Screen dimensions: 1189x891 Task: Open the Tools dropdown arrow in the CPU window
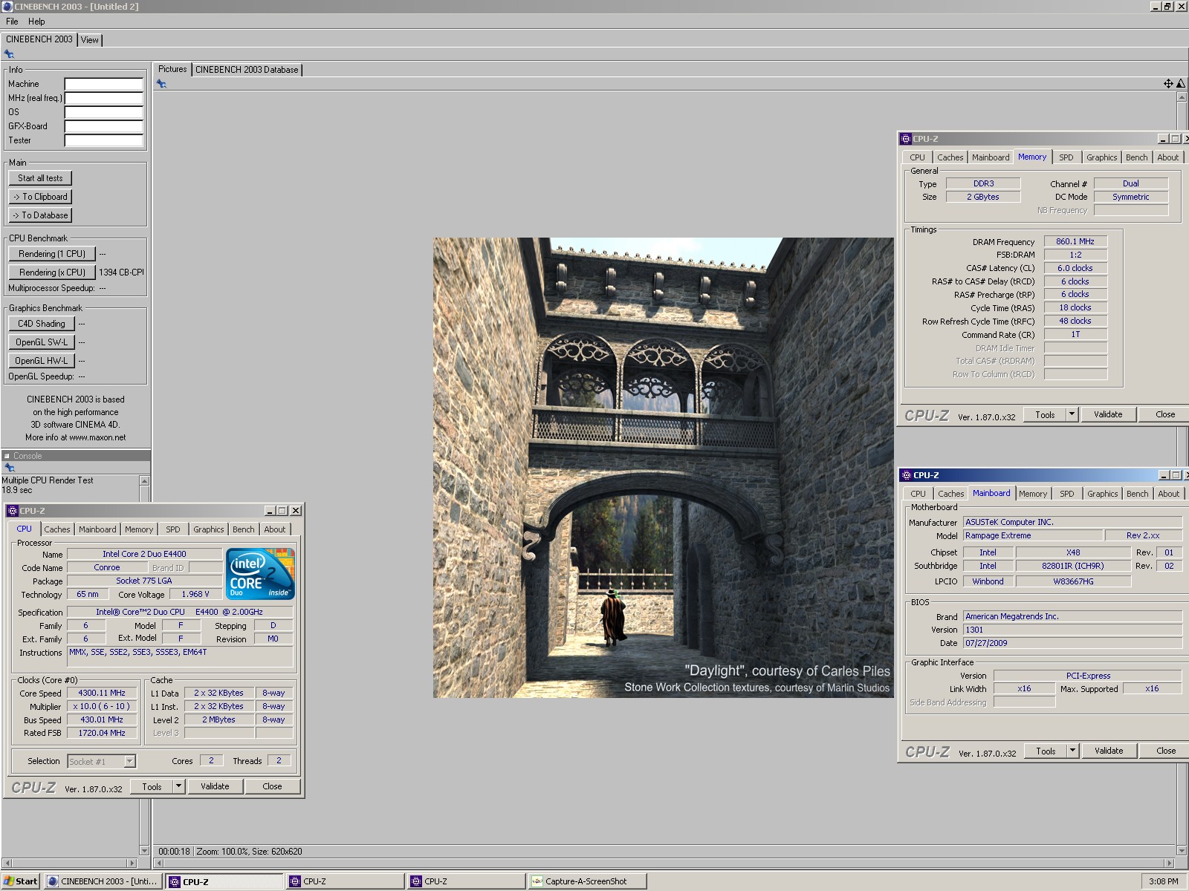pyautogui.click(x=178, y=786)
